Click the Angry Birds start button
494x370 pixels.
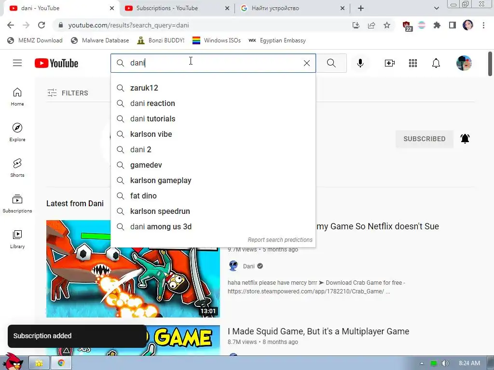coord(13,362)
